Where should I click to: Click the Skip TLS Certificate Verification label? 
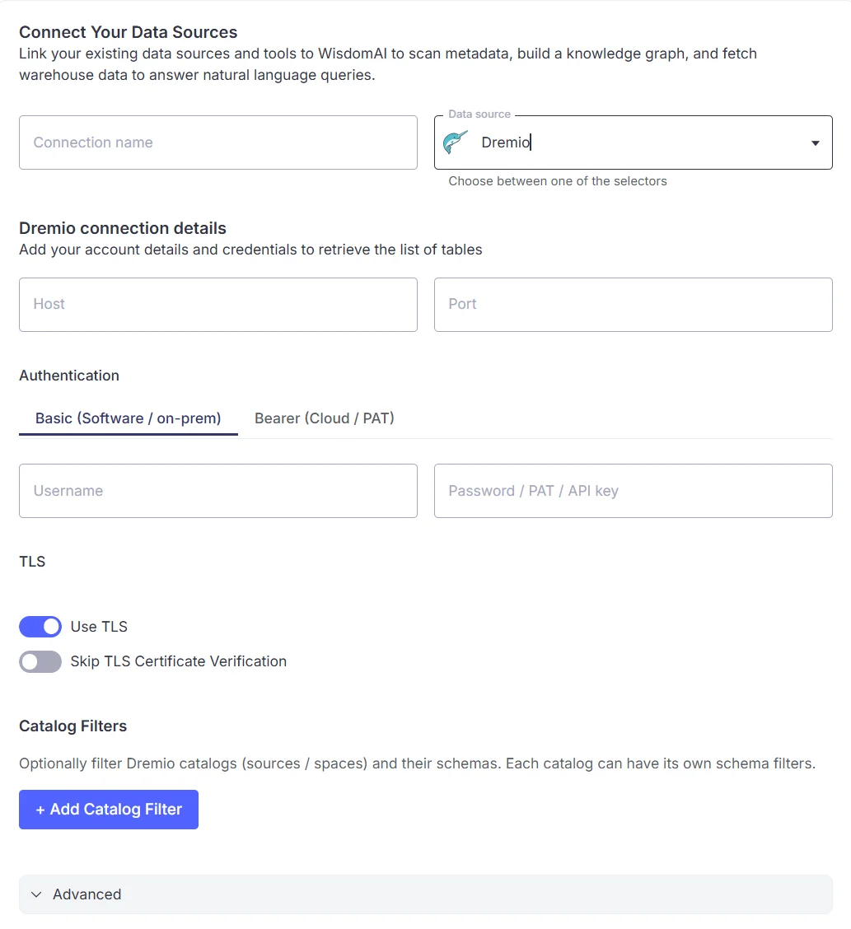(179, 661)
